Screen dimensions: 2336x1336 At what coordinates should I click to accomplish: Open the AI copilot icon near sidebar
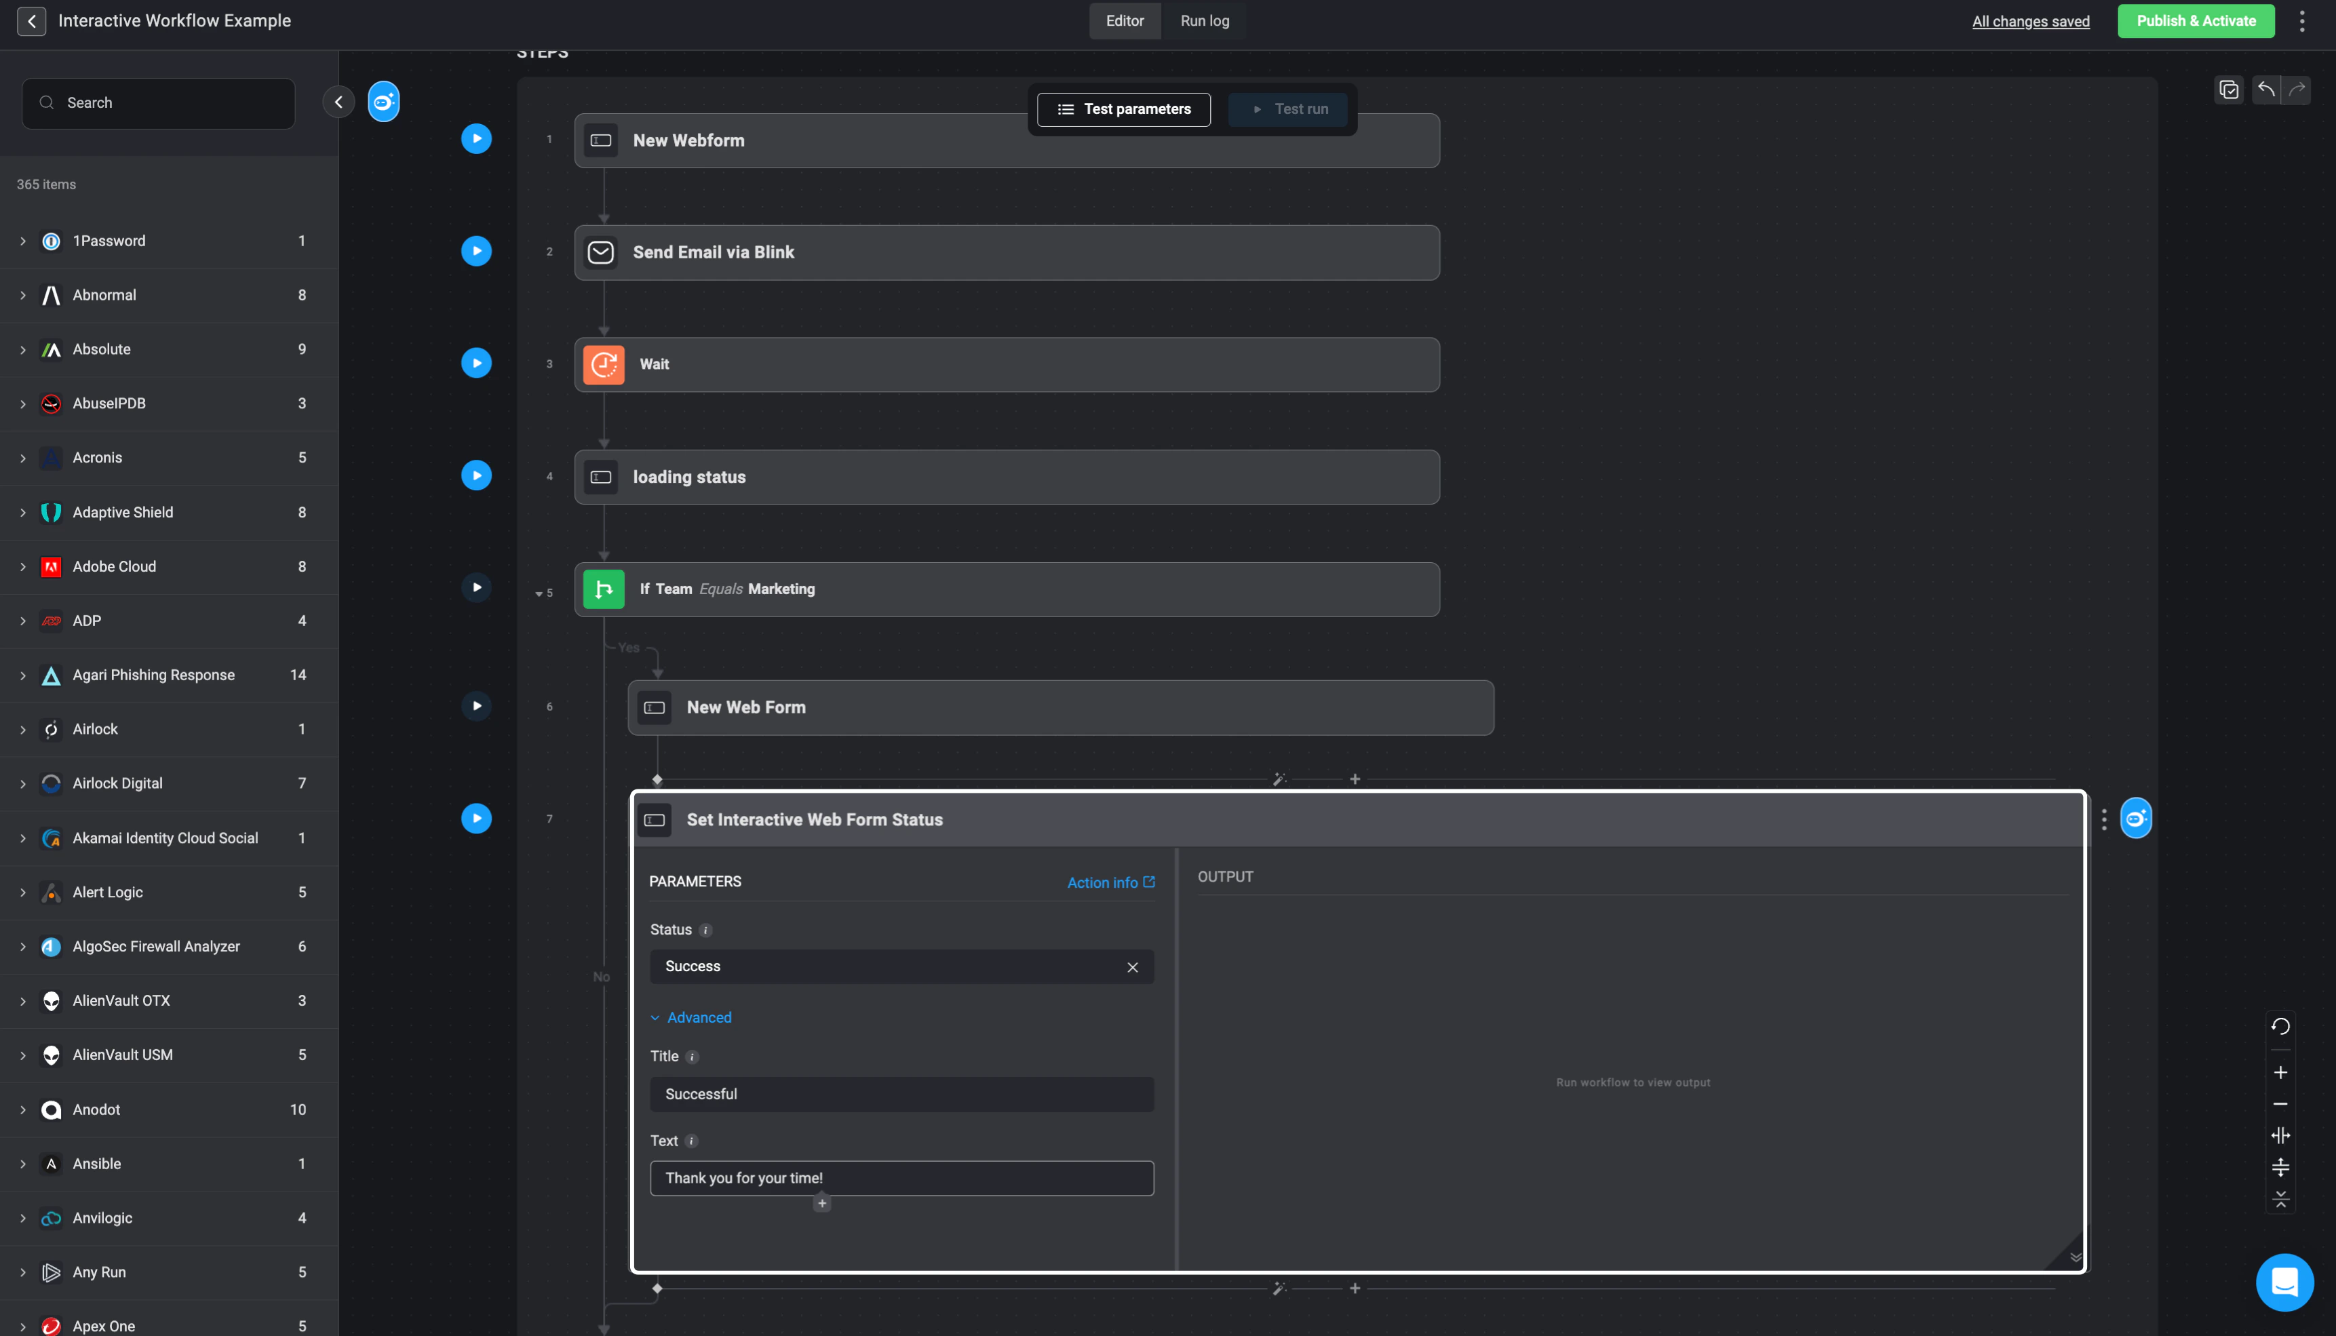pyautogui.click(x=383, y=102)
